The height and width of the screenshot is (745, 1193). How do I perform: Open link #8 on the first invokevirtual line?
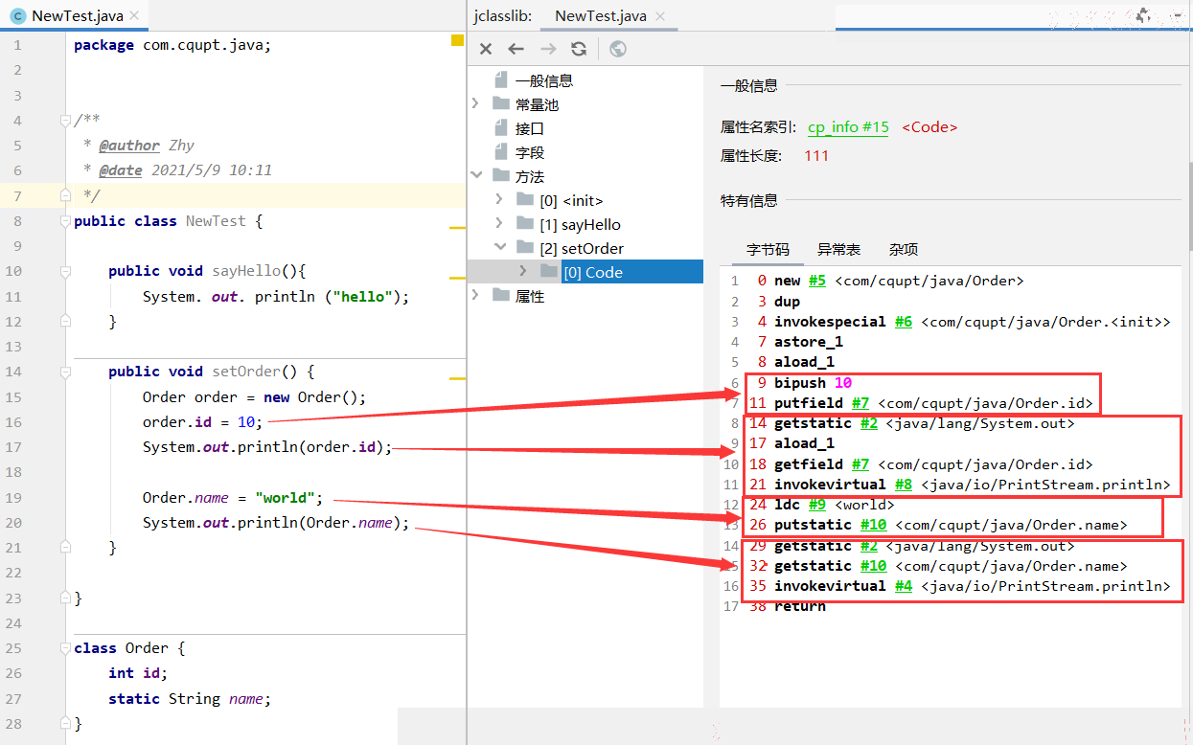coord(903,485)
